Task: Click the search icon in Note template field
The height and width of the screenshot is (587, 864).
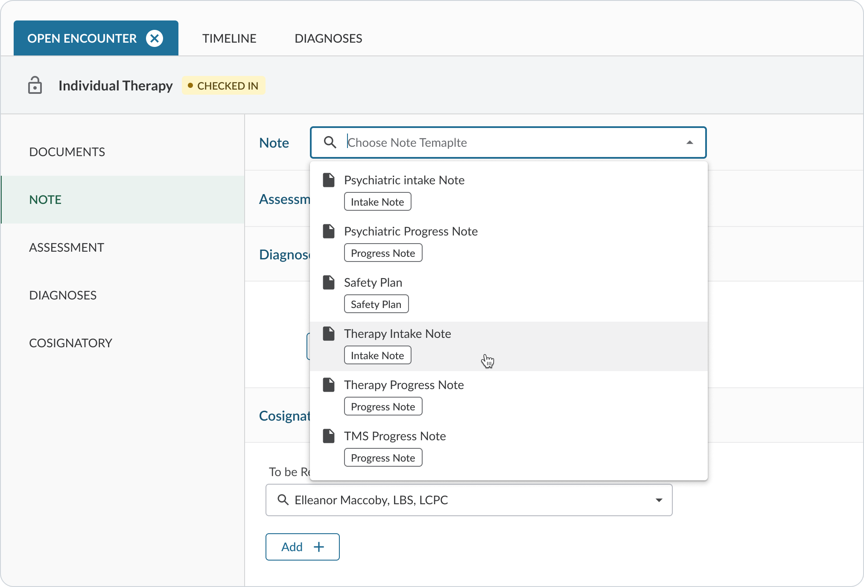Action: pos(330,142)
